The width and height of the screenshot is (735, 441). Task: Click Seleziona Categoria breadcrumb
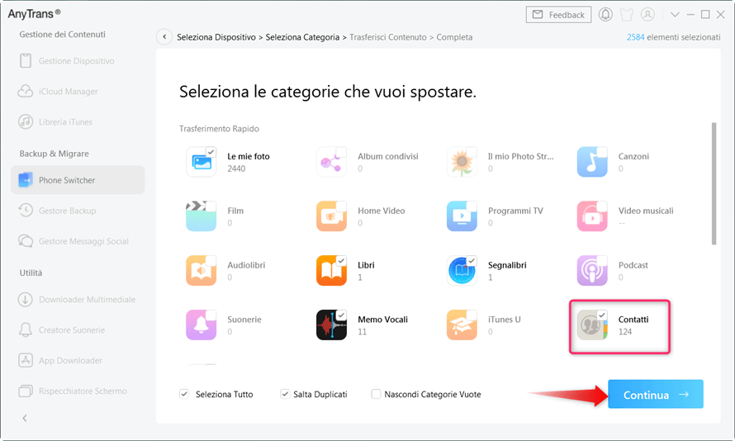(302, 37)
